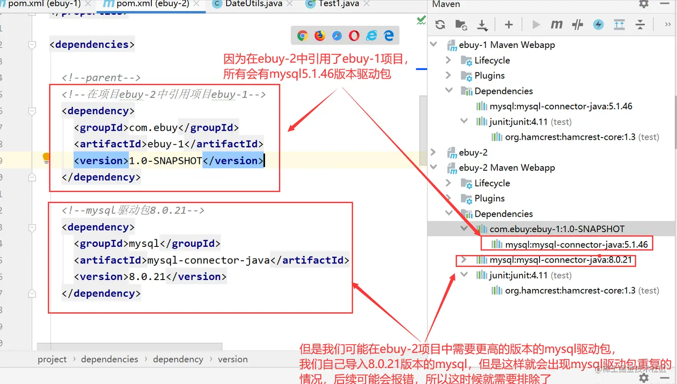Download sources and documentation in Maven toolbar
This screenshot has width=677, height=384.
pyautogui.click(x=482, y=25)
